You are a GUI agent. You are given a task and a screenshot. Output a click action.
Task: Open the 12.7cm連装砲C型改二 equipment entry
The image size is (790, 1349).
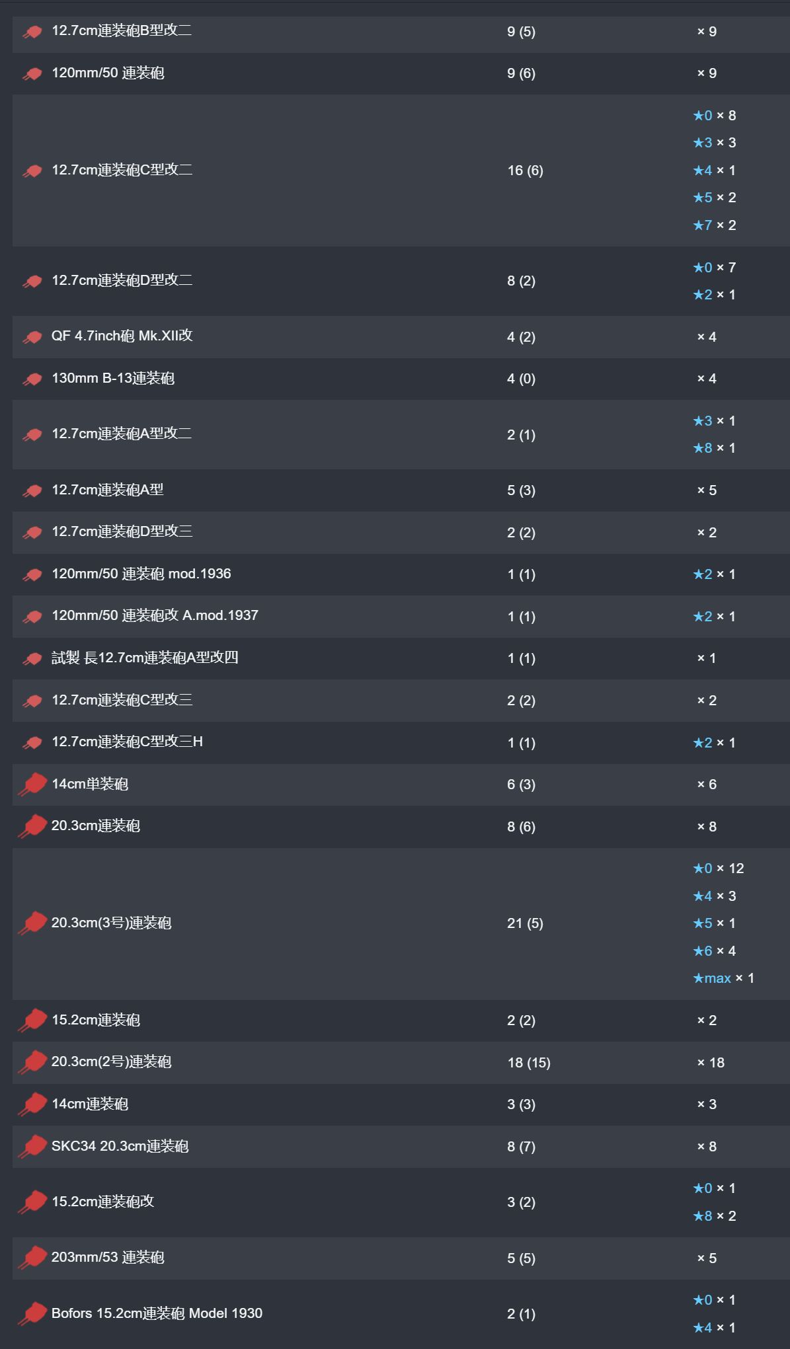coord(122,170)
